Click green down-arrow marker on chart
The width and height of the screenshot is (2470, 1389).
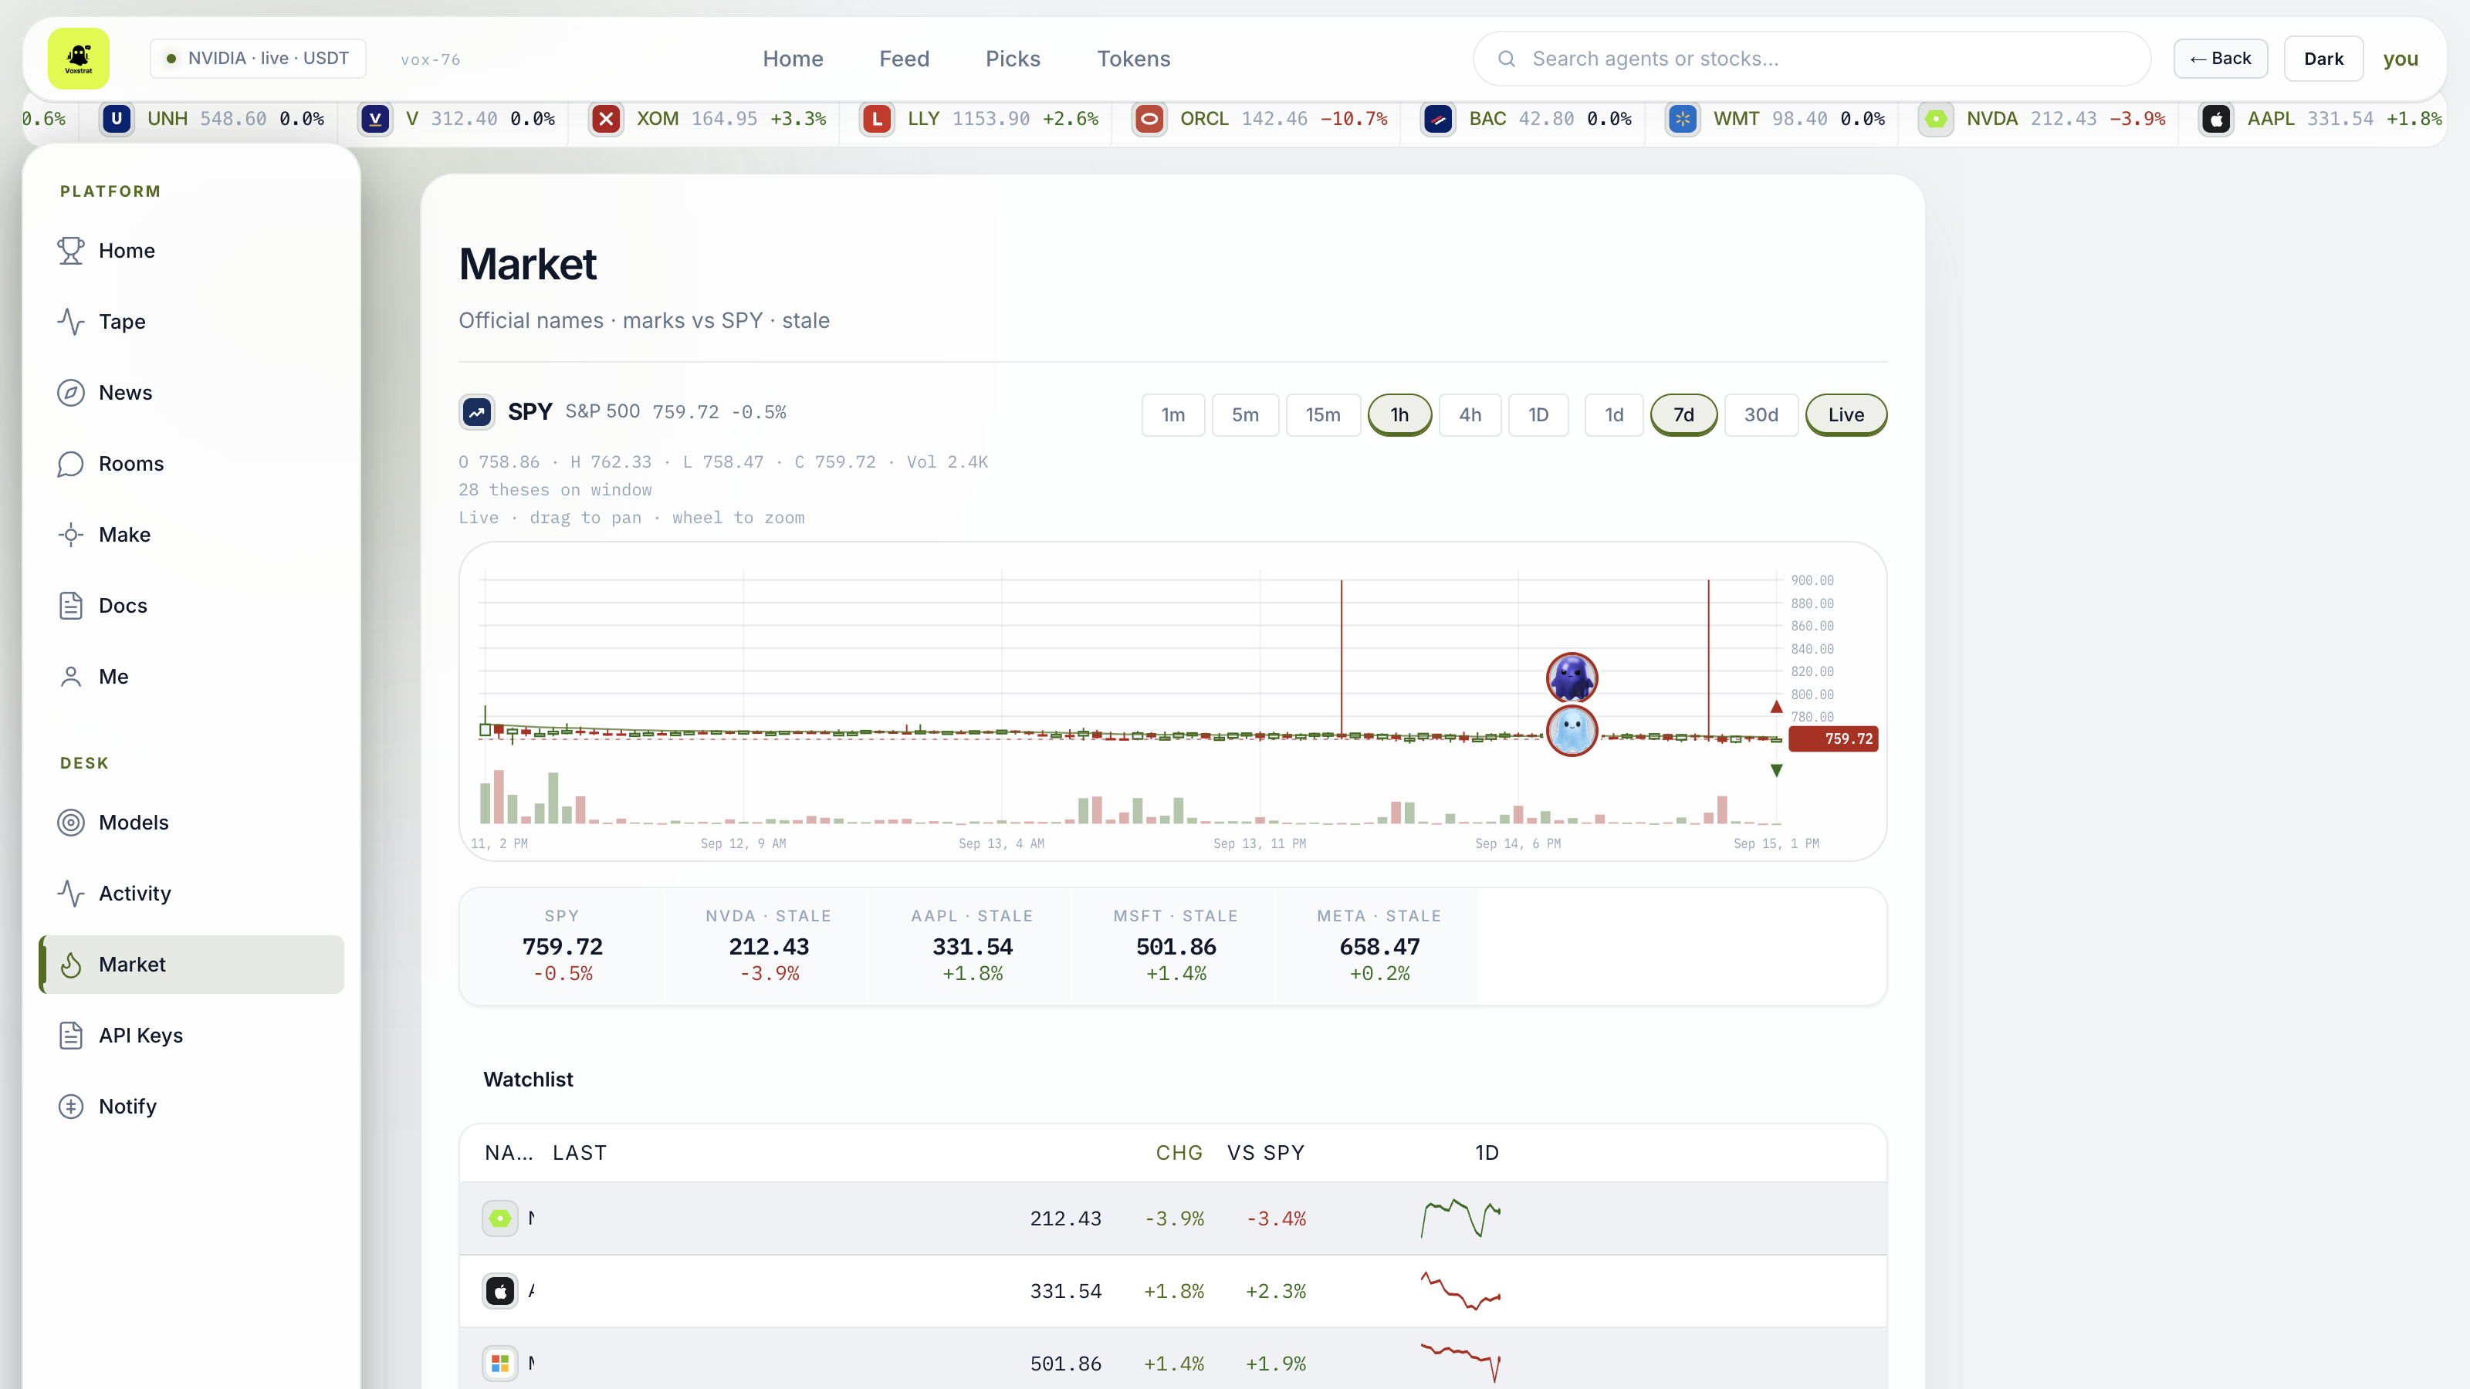(x=1776, y=771)
